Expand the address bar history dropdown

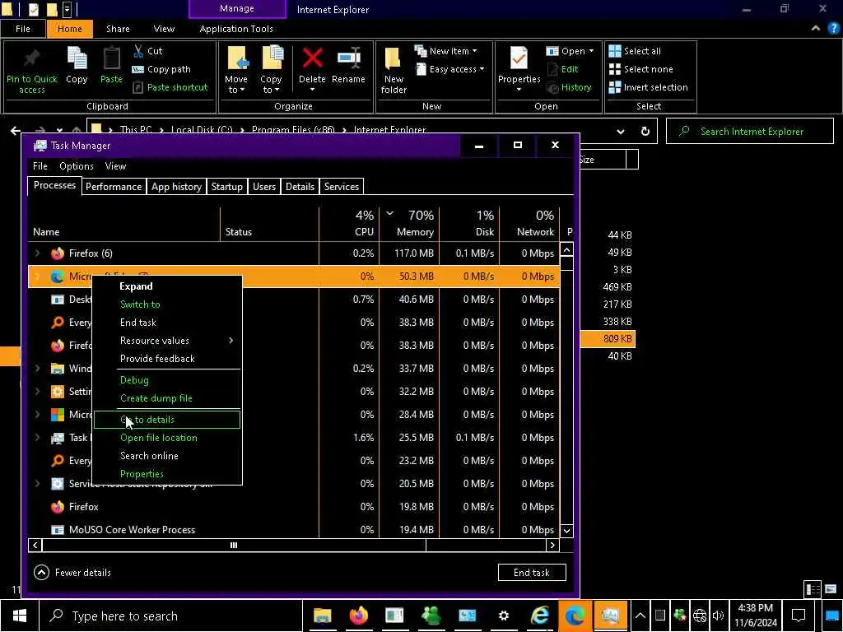click(621, 132)
